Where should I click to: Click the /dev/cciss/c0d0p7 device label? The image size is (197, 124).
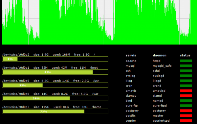pyautogui.click(x=16, y=107)
